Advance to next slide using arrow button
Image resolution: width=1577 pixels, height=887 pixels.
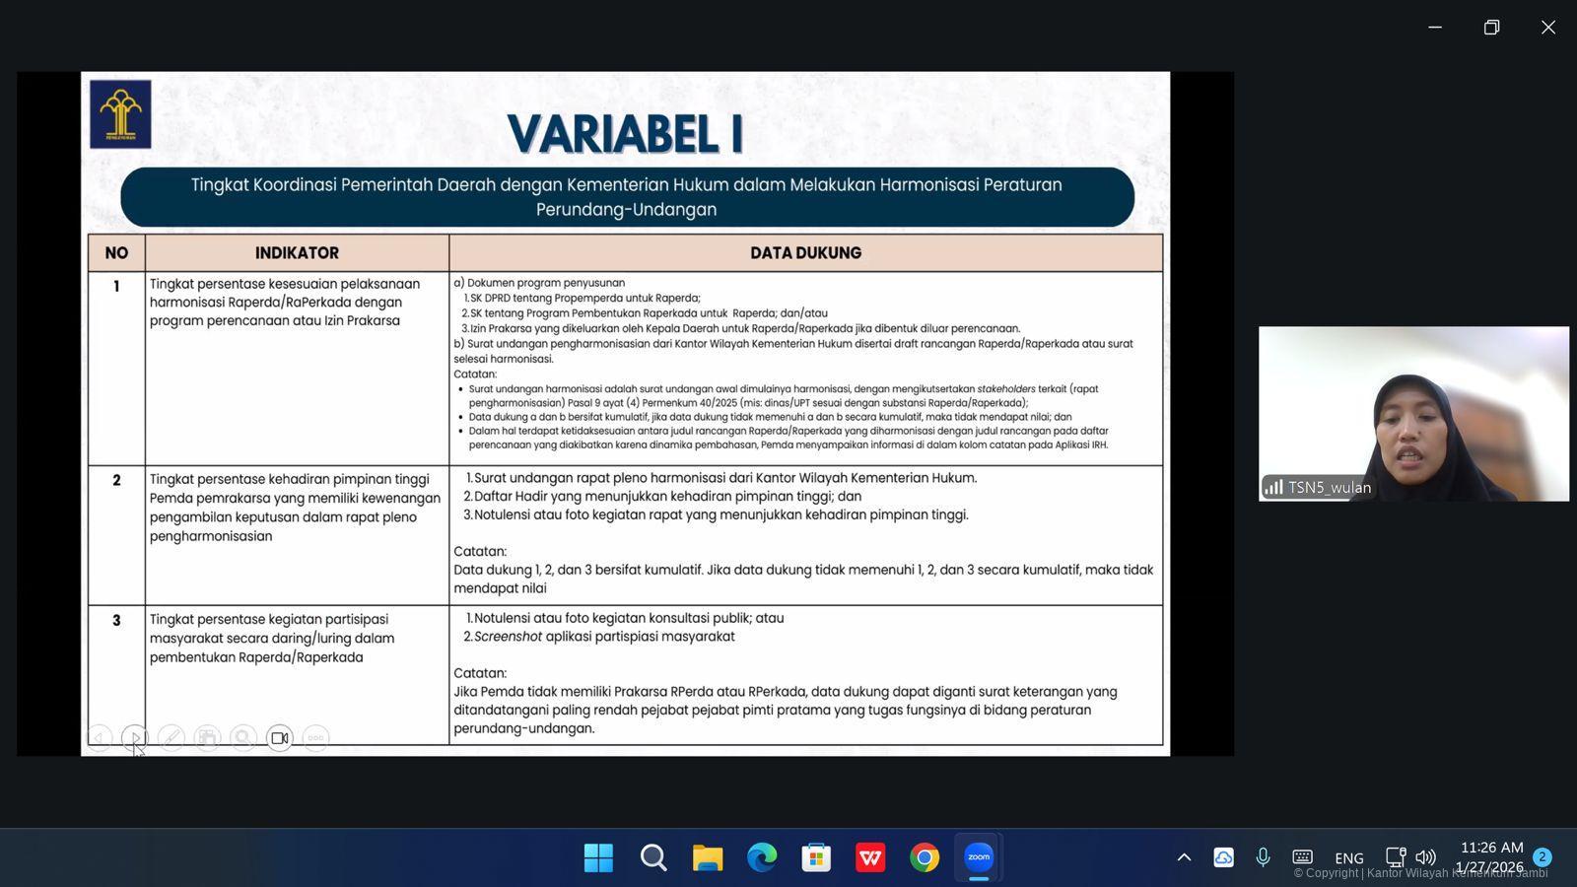click(x=135, y=737)
